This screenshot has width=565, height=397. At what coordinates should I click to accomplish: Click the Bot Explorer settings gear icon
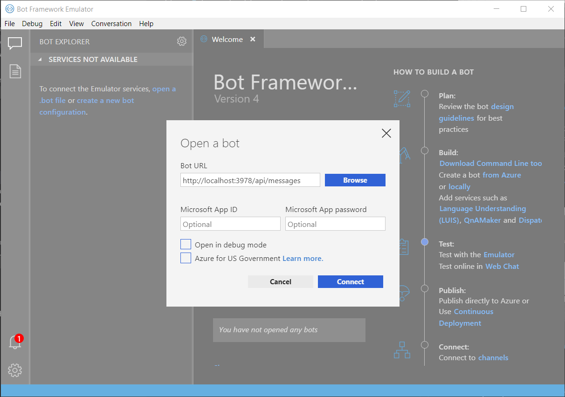(x=182, y=41)
